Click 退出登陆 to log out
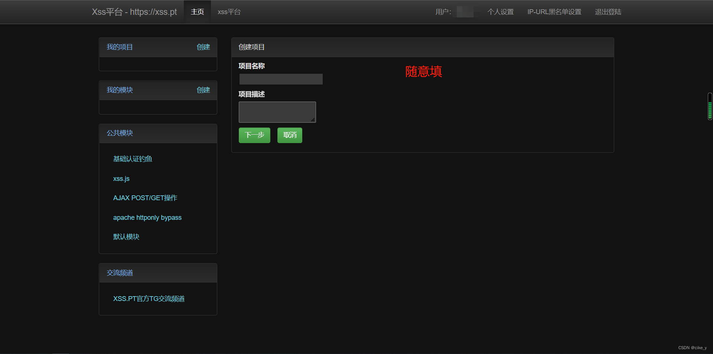The image size is (713, 354). [608, 12]
